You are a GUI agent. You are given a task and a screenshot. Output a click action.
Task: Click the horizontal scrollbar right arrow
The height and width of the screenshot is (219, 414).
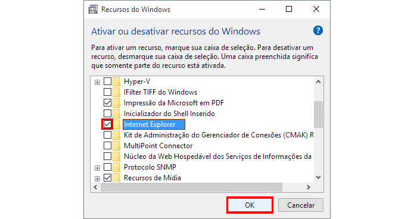pos(308,187)
